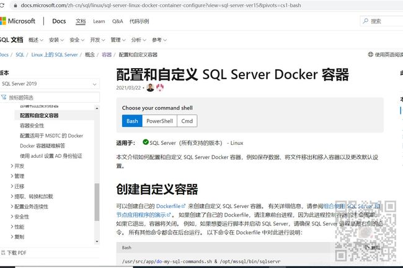Open the 管理 dropdown menu in the top nav

tap(118, 40)
